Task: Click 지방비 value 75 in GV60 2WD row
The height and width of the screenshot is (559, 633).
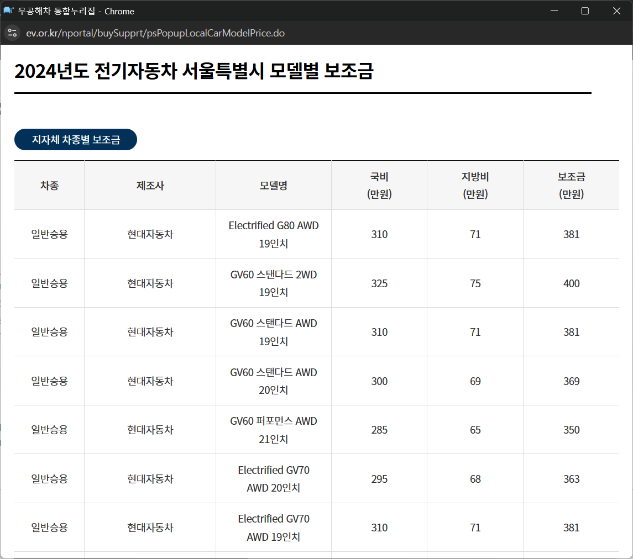Action: click(475, 283)
